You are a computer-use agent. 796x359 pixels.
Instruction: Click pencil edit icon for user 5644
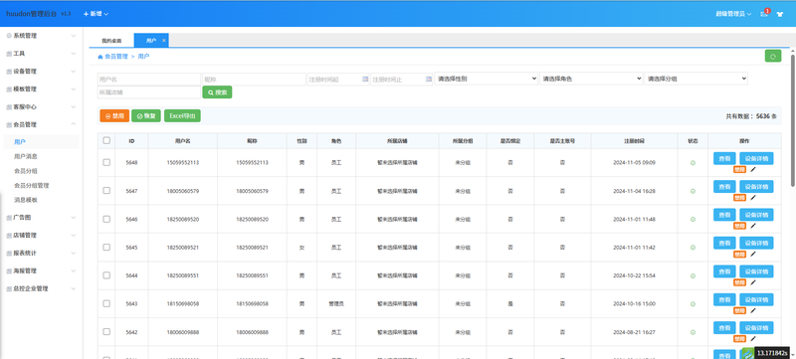coord(753,282)
